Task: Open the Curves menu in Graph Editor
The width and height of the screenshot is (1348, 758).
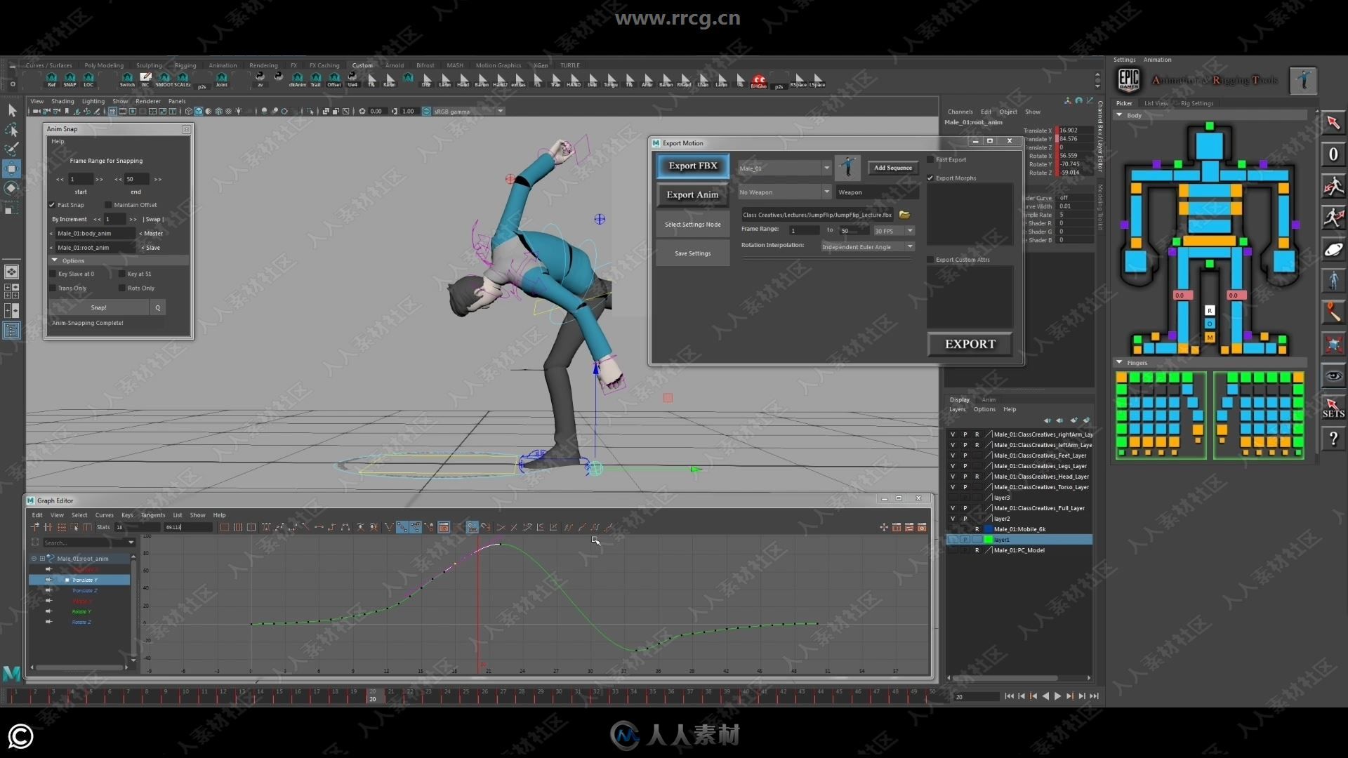Action: (105, 515)
